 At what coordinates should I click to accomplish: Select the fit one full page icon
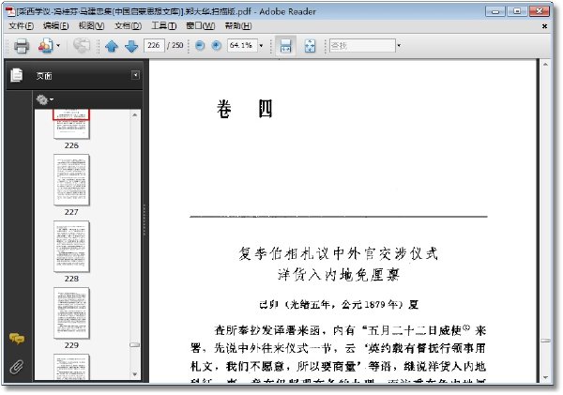(310, 46)
